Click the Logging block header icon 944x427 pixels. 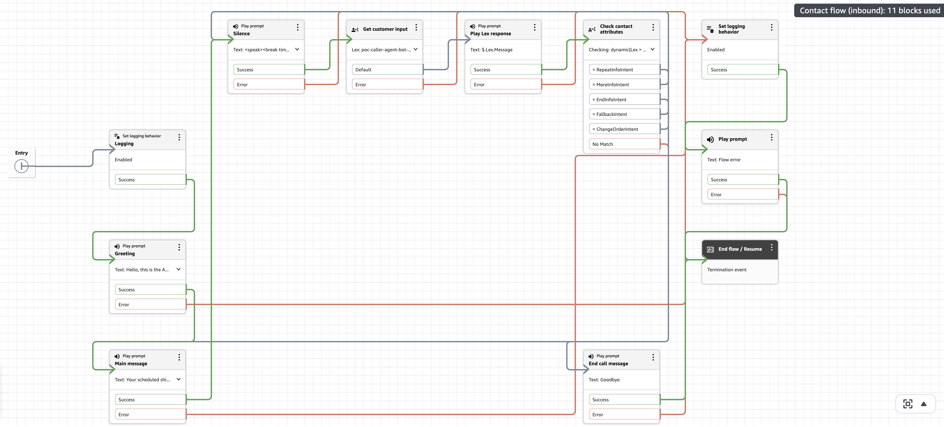coord(117,136)
